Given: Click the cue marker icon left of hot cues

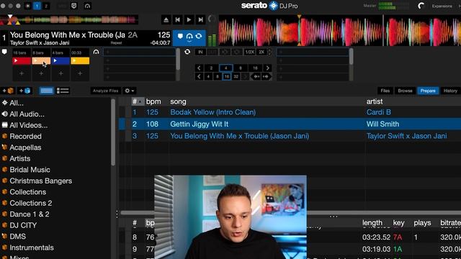Looking at the screenshot, I should pyautogui.click(x=4, y=52).
